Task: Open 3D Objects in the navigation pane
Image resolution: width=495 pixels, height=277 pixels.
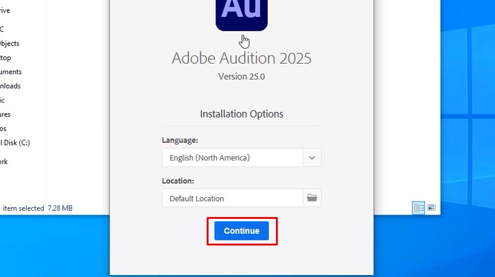Action: point(10,43)
